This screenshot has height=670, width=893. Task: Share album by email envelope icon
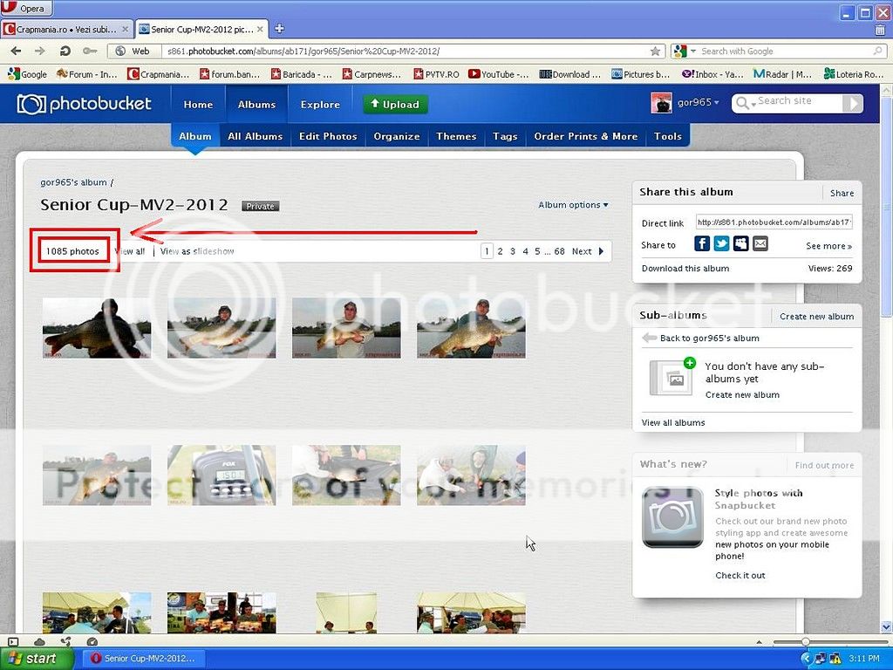point(760,244)
